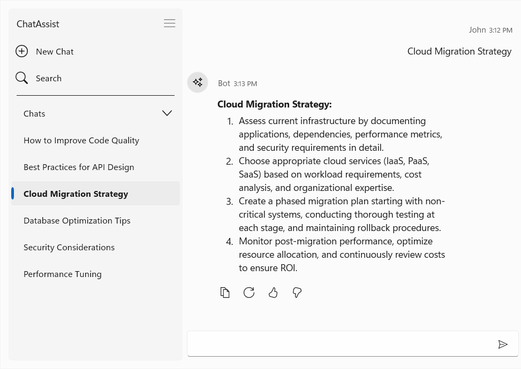Click the Chats section label

34,113
